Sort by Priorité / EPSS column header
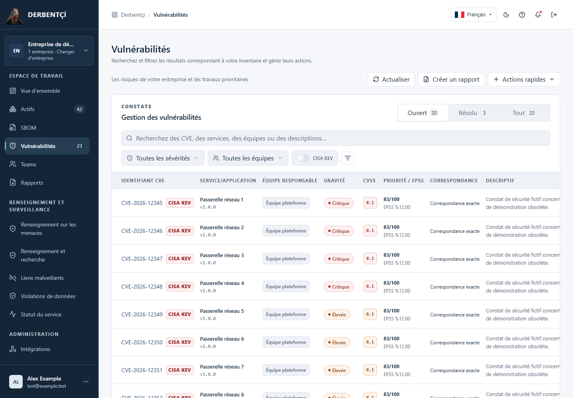This screenshot has height=398, width=573. click(x=403, y=181)
